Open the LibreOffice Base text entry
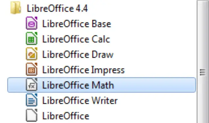Image resolution: width=209 pixels, height=123 pixels. [x=77, y=24]
